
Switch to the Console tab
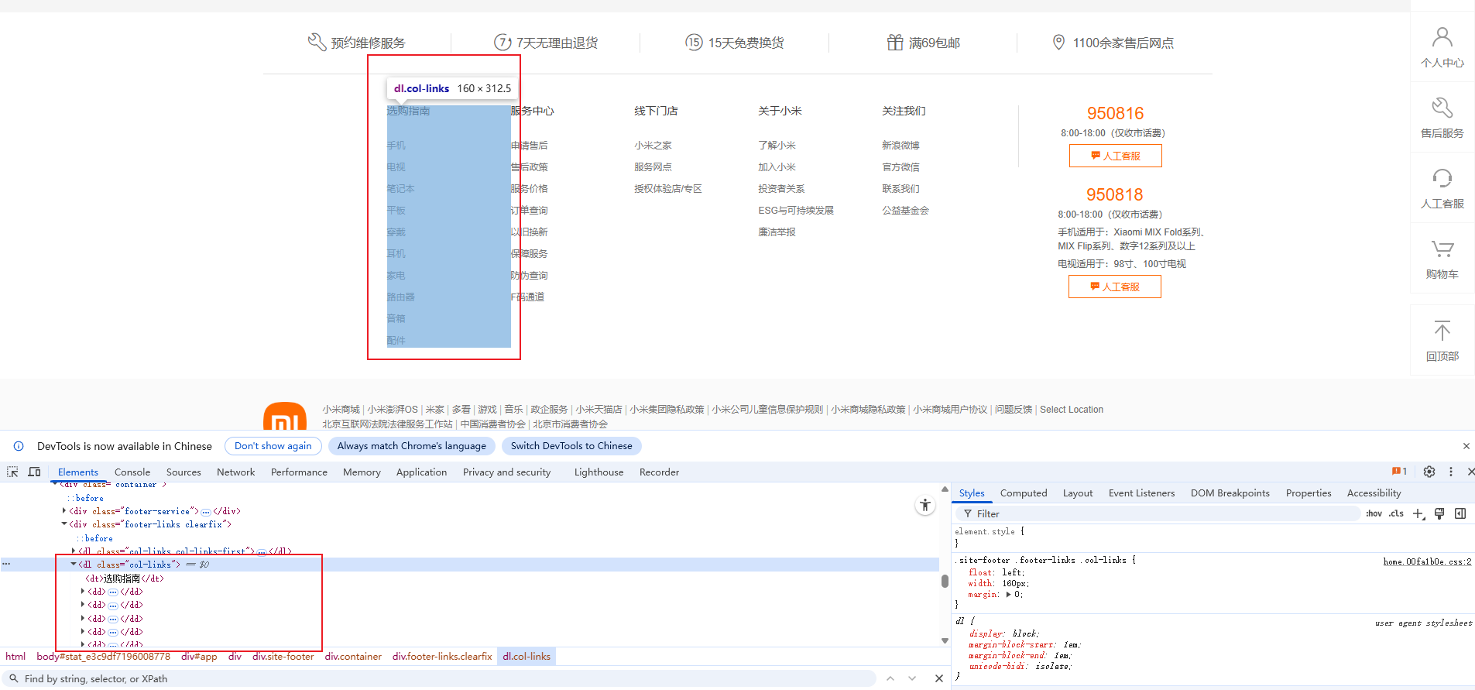click(x=132, y=472)
